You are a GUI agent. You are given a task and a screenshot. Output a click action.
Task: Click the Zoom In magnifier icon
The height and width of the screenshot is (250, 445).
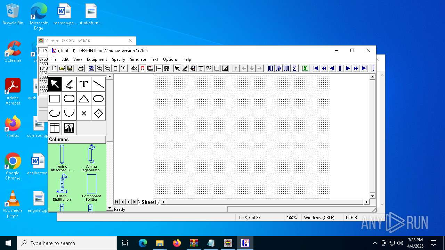pyautogui.click(x=99, y=68)
